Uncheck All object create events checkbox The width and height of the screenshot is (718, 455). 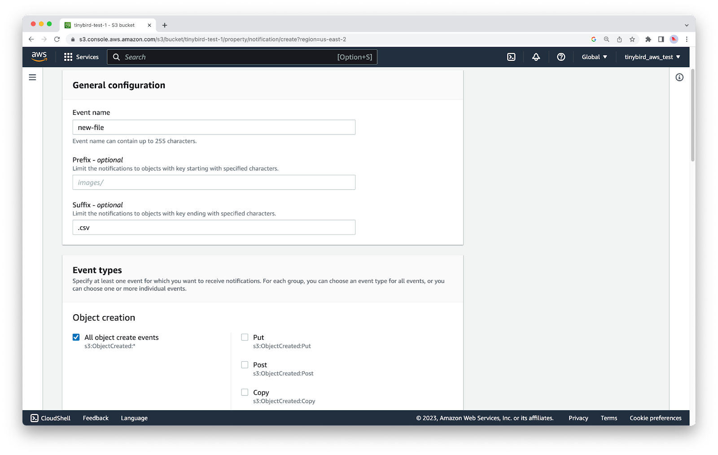point(76,337)
